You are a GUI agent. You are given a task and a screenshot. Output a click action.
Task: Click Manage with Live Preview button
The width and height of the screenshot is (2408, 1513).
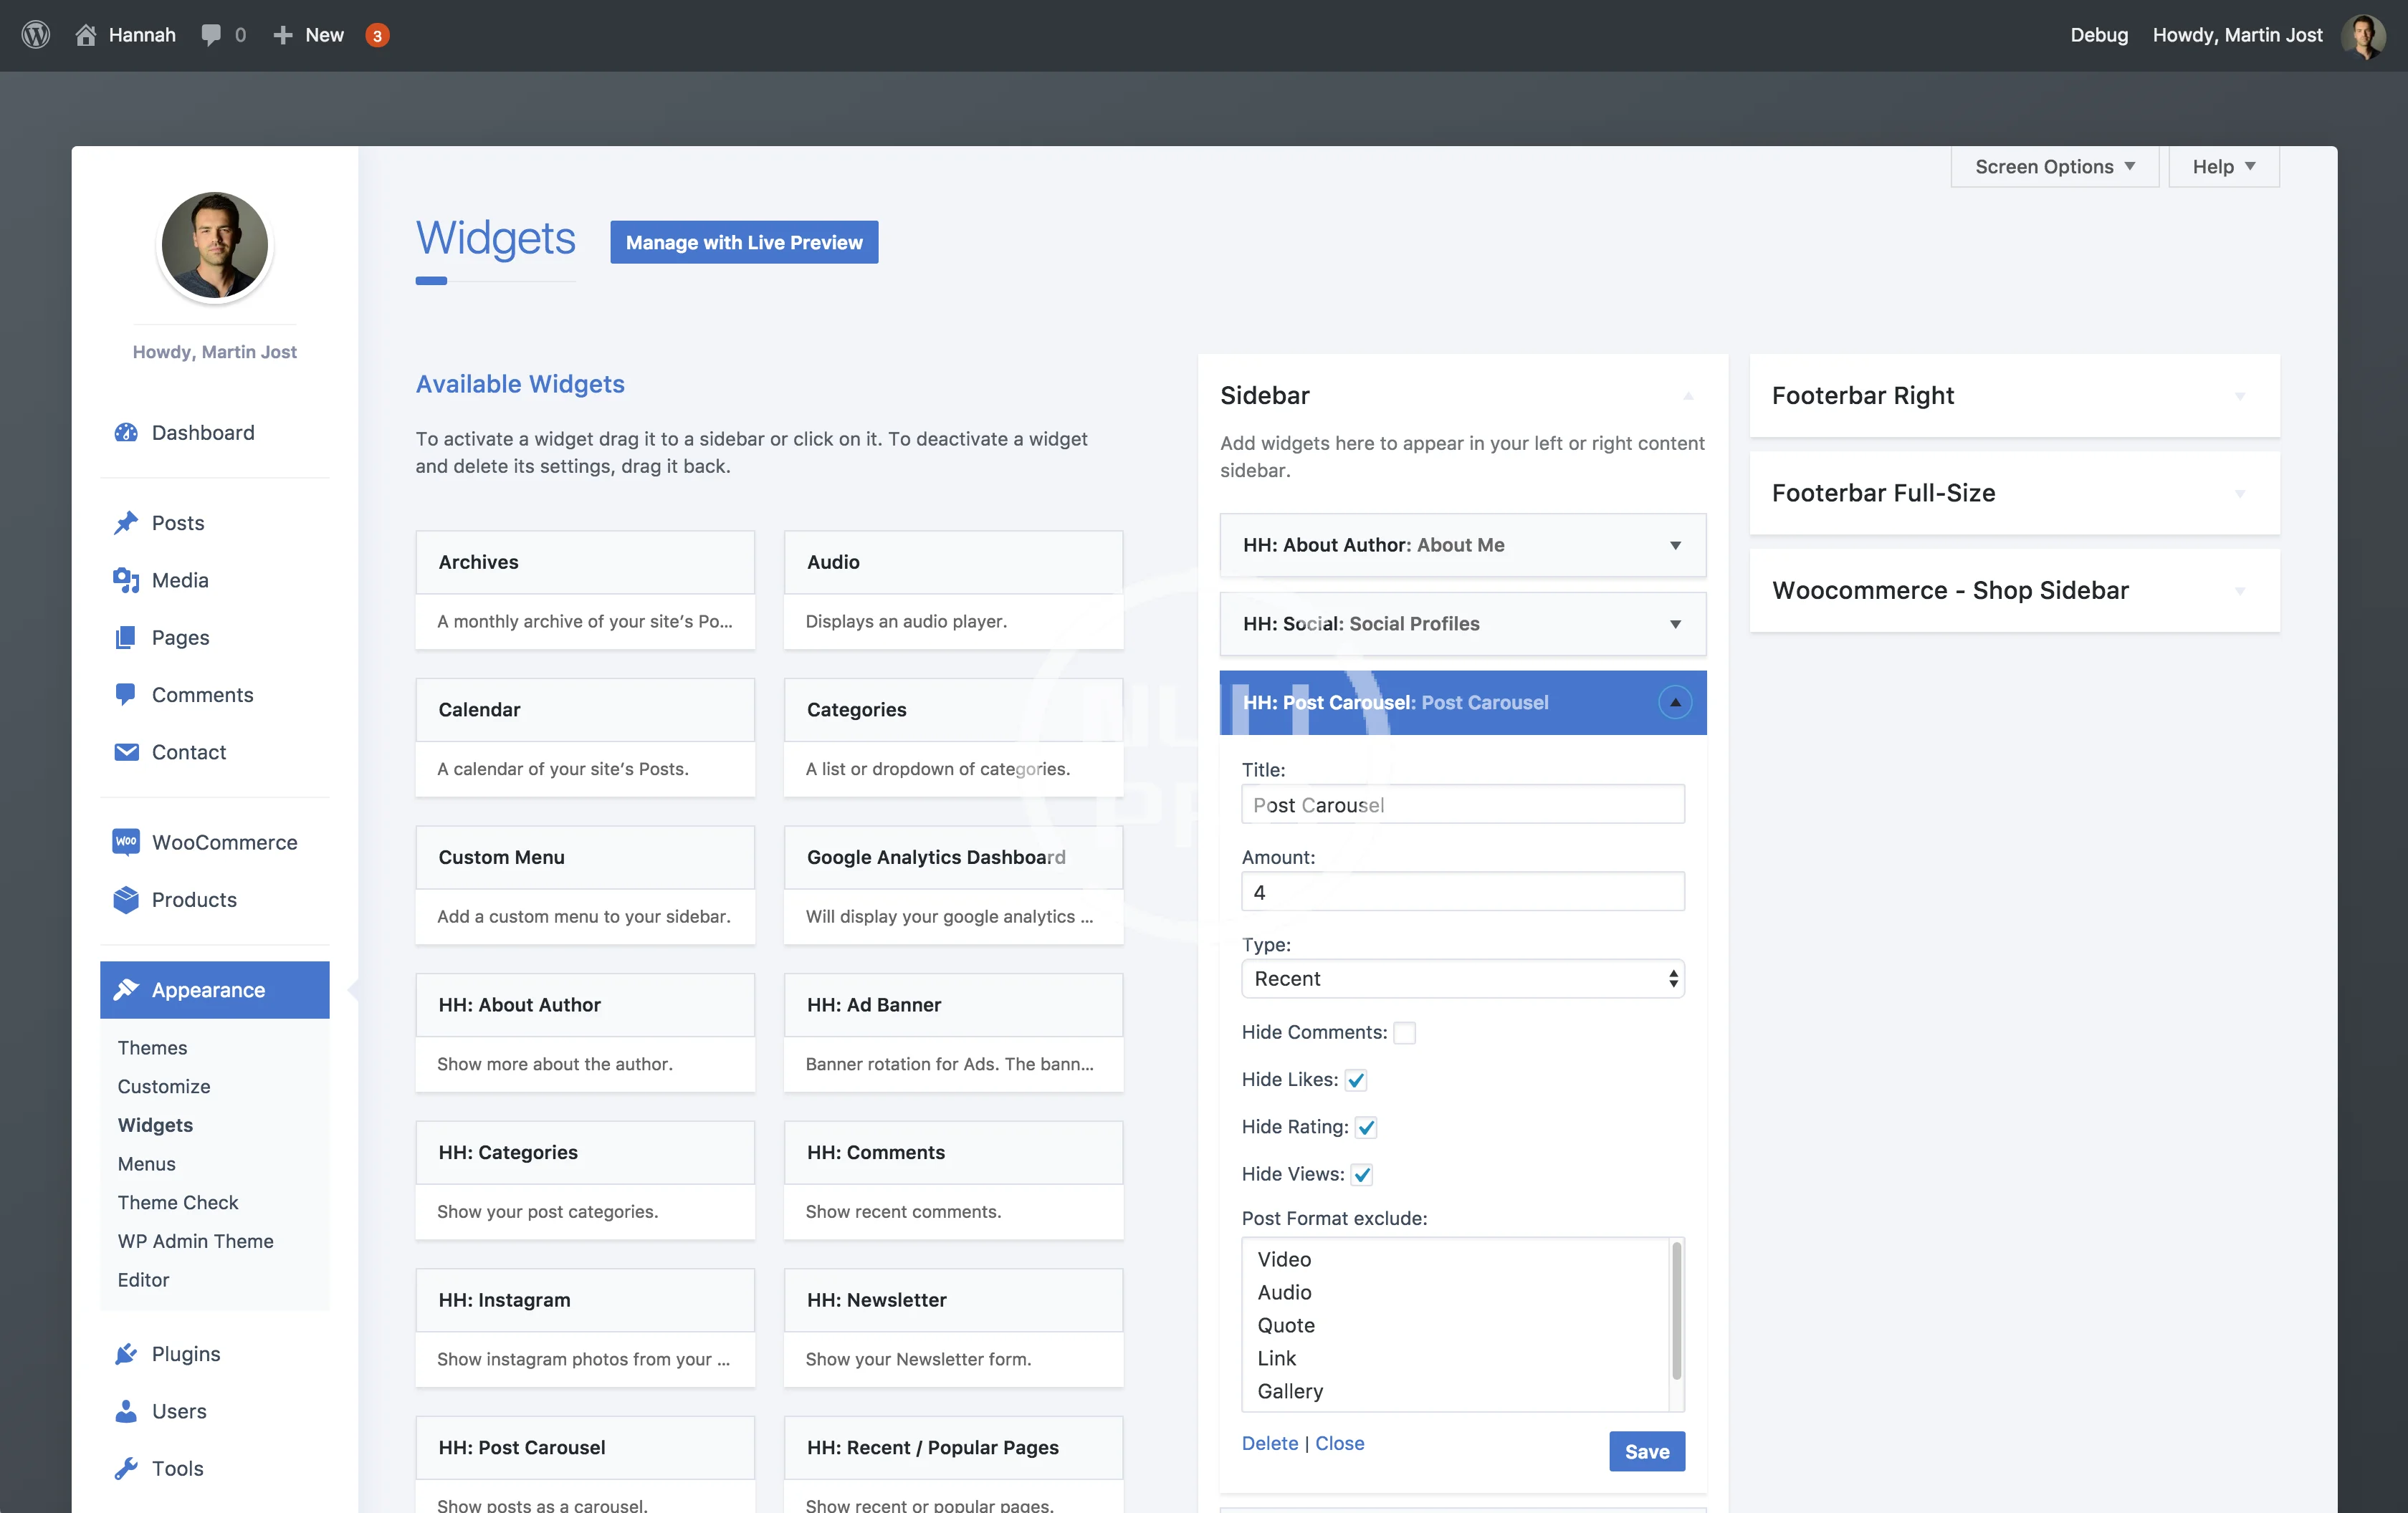point(744,243)
